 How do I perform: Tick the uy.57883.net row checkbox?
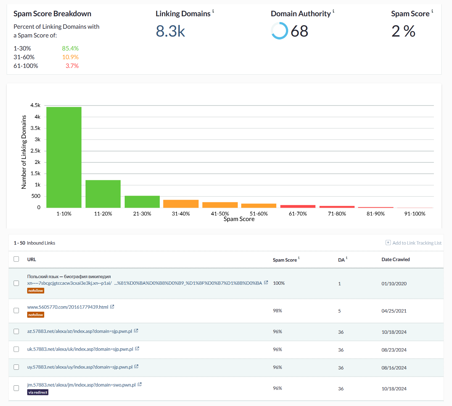16,367
